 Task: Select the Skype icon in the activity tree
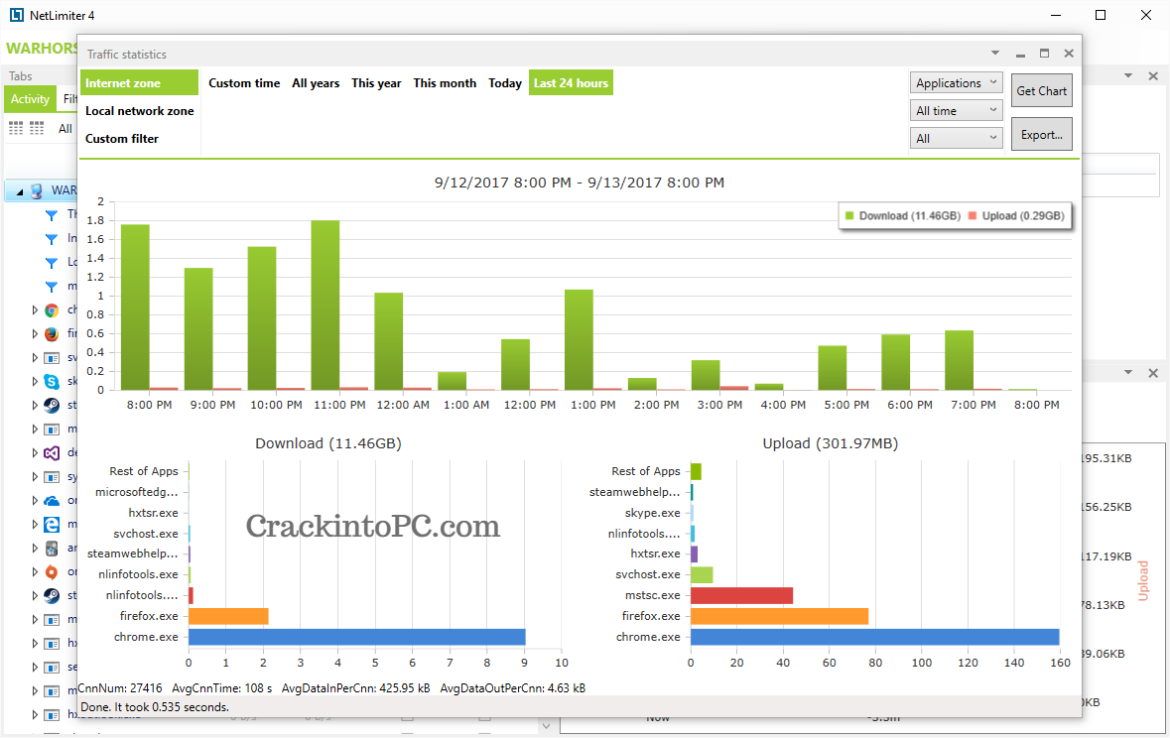52,381
